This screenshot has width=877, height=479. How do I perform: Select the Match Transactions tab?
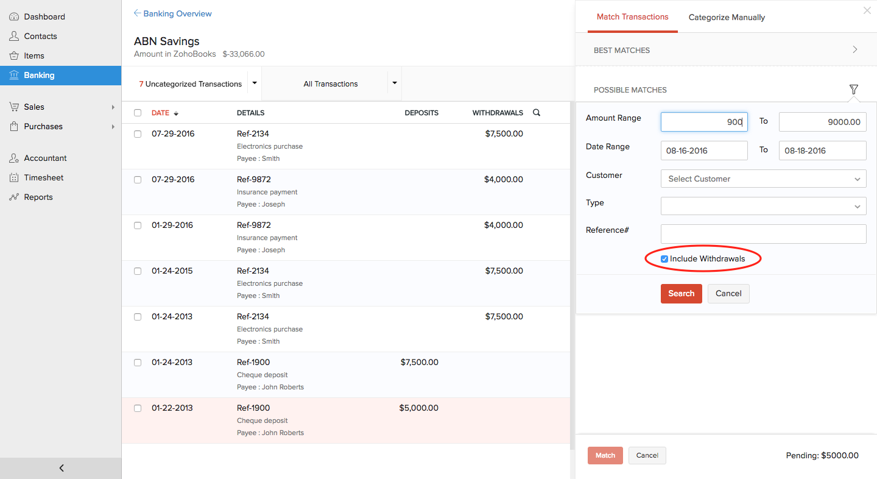click(x=633, y=17)
